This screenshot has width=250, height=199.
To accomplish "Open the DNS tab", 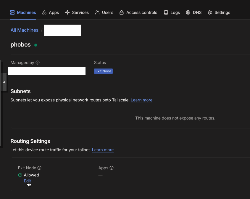I will click(x=194, y=12).
